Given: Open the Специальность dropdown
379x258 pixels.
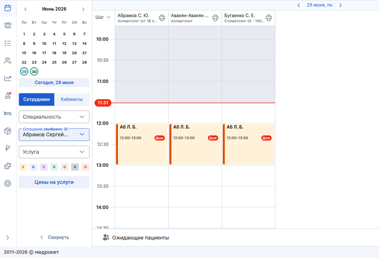Looking at the screenshot, I should [x=54, y=117].
